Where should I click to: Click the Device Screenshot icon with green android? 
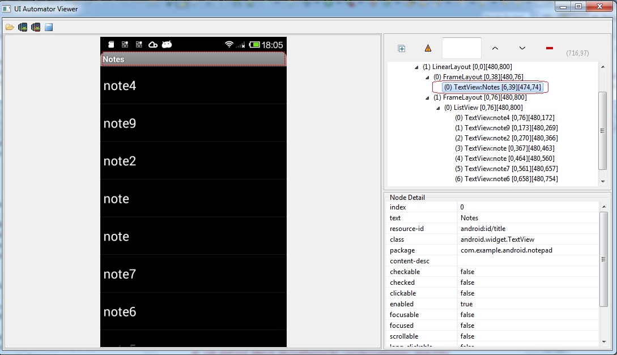tap(23, 27)
